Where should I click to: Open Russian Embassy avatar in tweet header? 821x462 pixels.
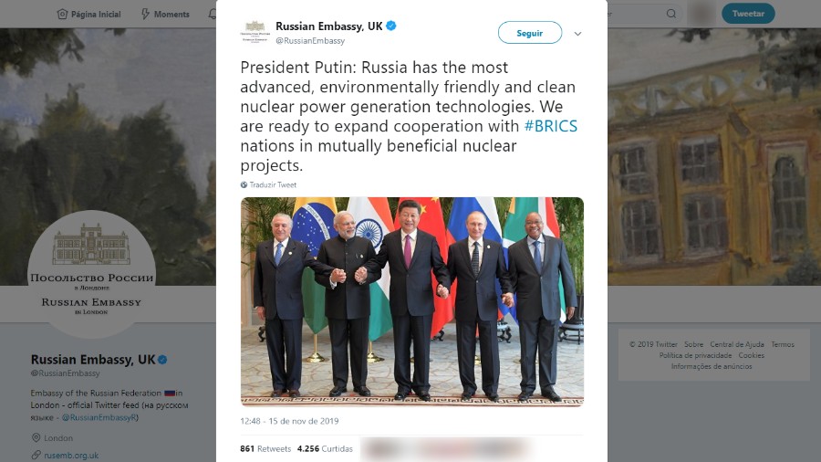pyautogui.click(x=255, y=32)
